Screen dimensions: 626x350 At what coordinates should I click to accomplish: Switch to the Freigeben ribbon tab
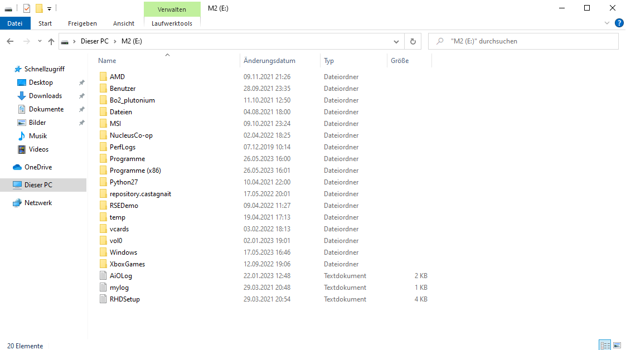pyautogui.click(x=83, y=23)
